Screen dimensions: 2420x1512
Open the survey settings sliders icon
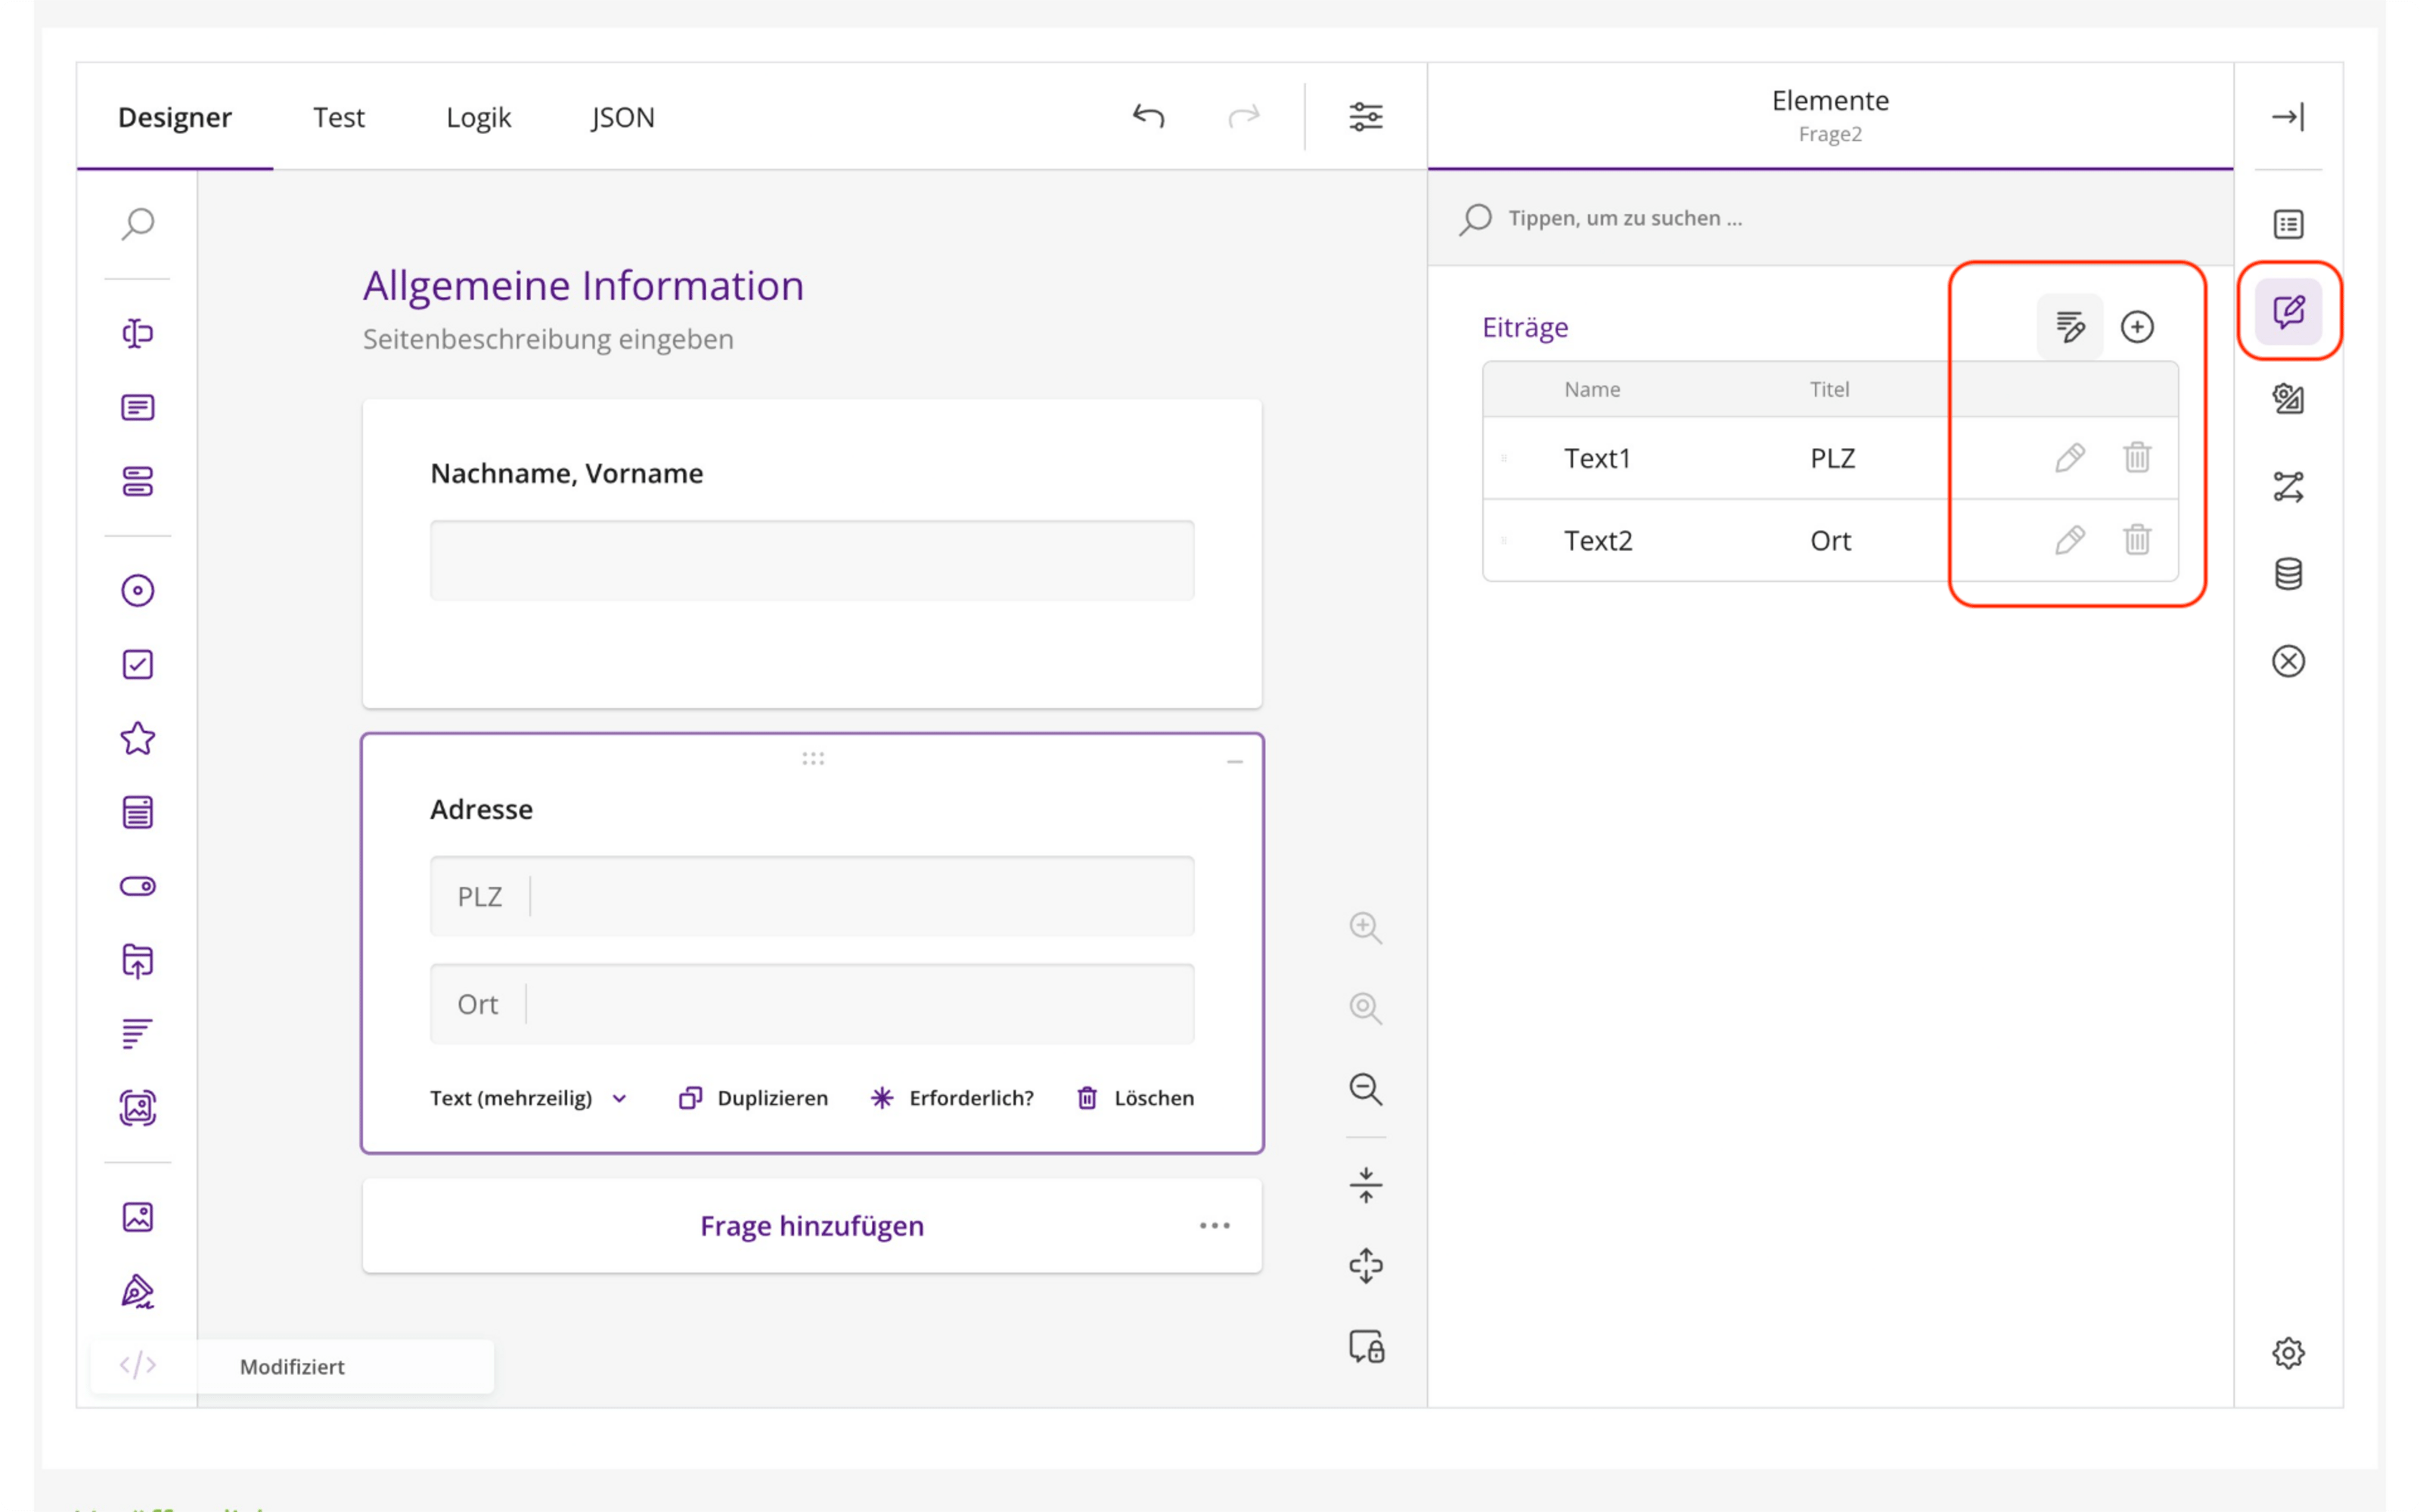[1366, 117]
